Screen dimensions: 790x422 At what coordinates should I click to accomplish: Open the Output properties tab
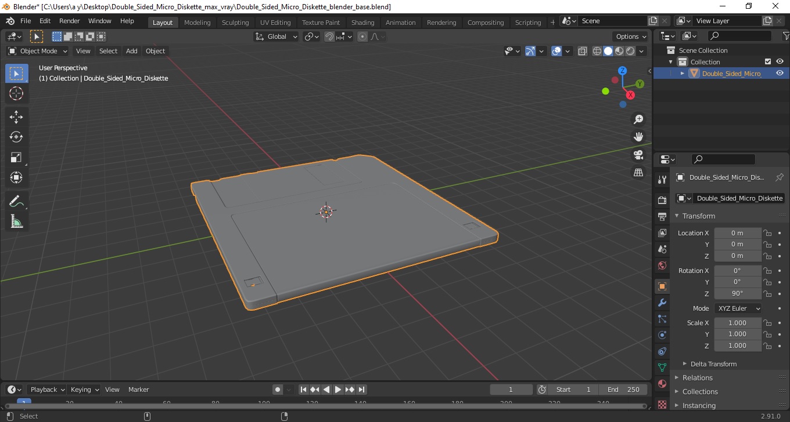[662, 217]
